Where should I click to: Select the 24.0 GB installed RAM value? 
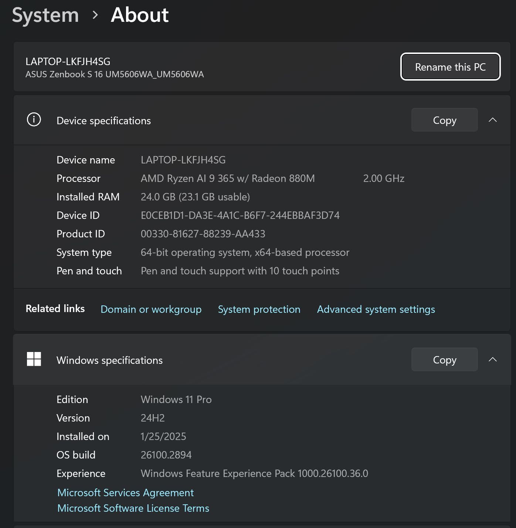coord(195,197)
